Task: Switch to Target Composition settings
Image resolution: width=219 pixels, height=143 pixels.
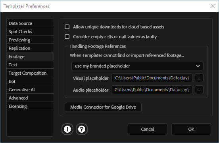Action: tap(30, 73)
